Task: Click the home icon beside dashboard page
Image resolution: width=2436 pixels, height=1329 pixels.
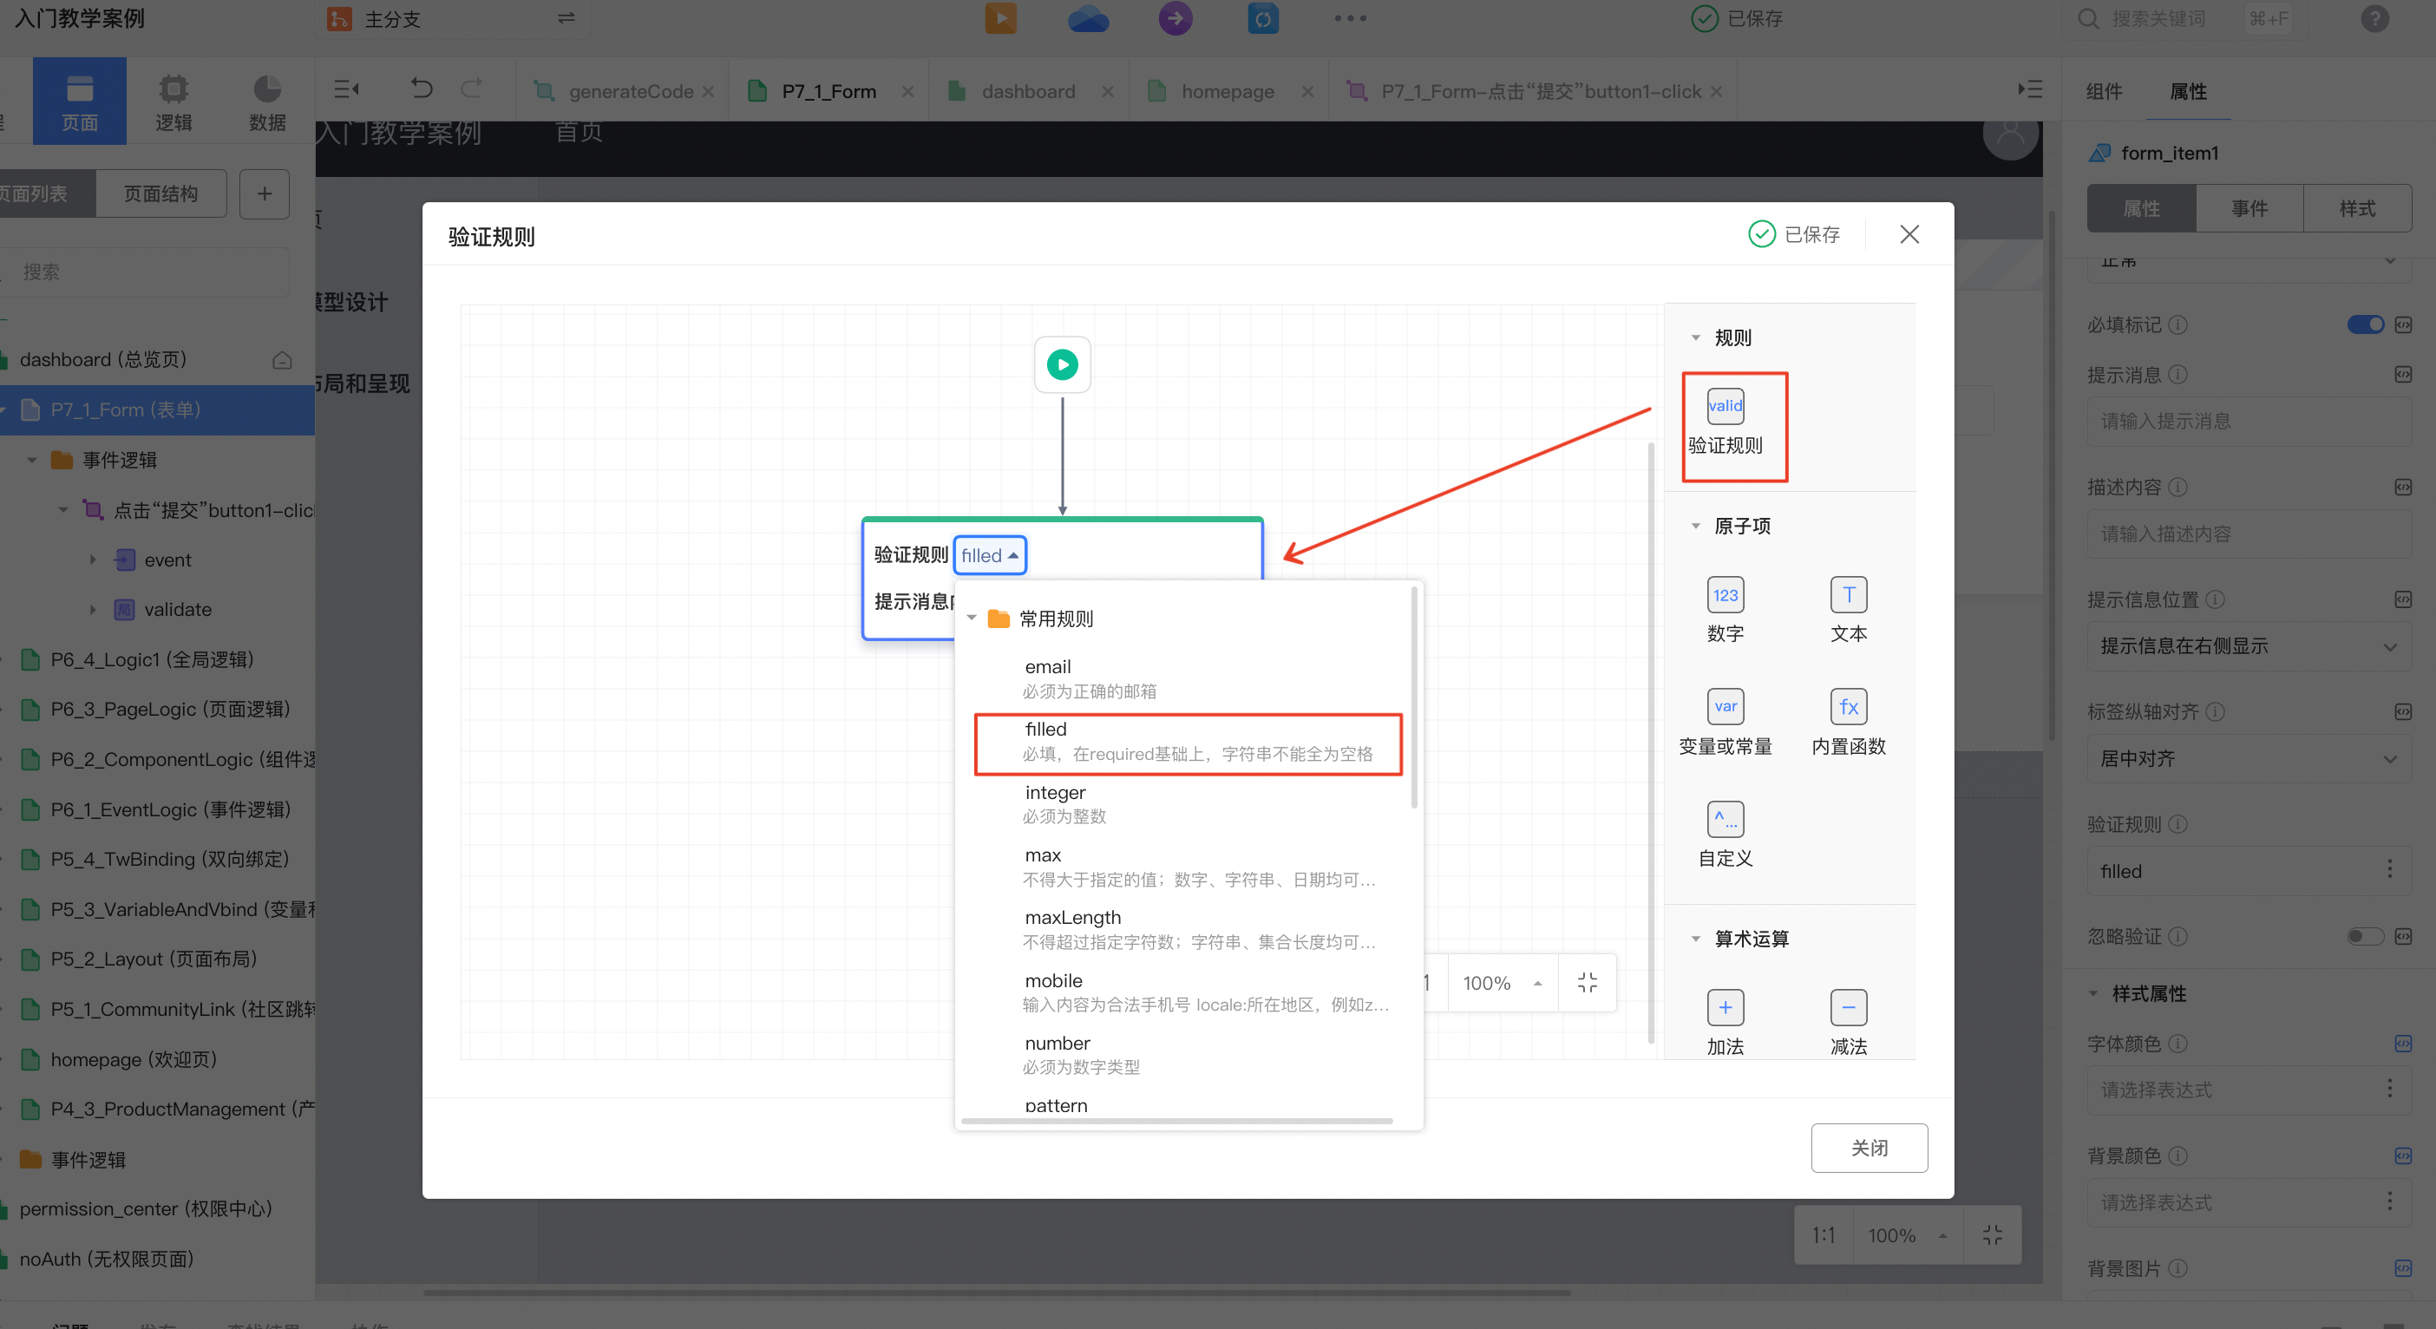Action: coord(282,360)
